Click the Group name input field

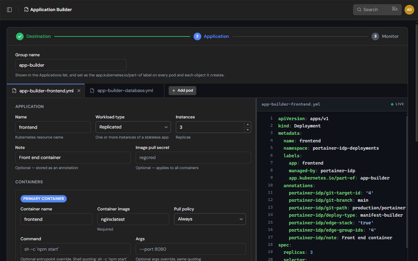click(x=71, y=65)
